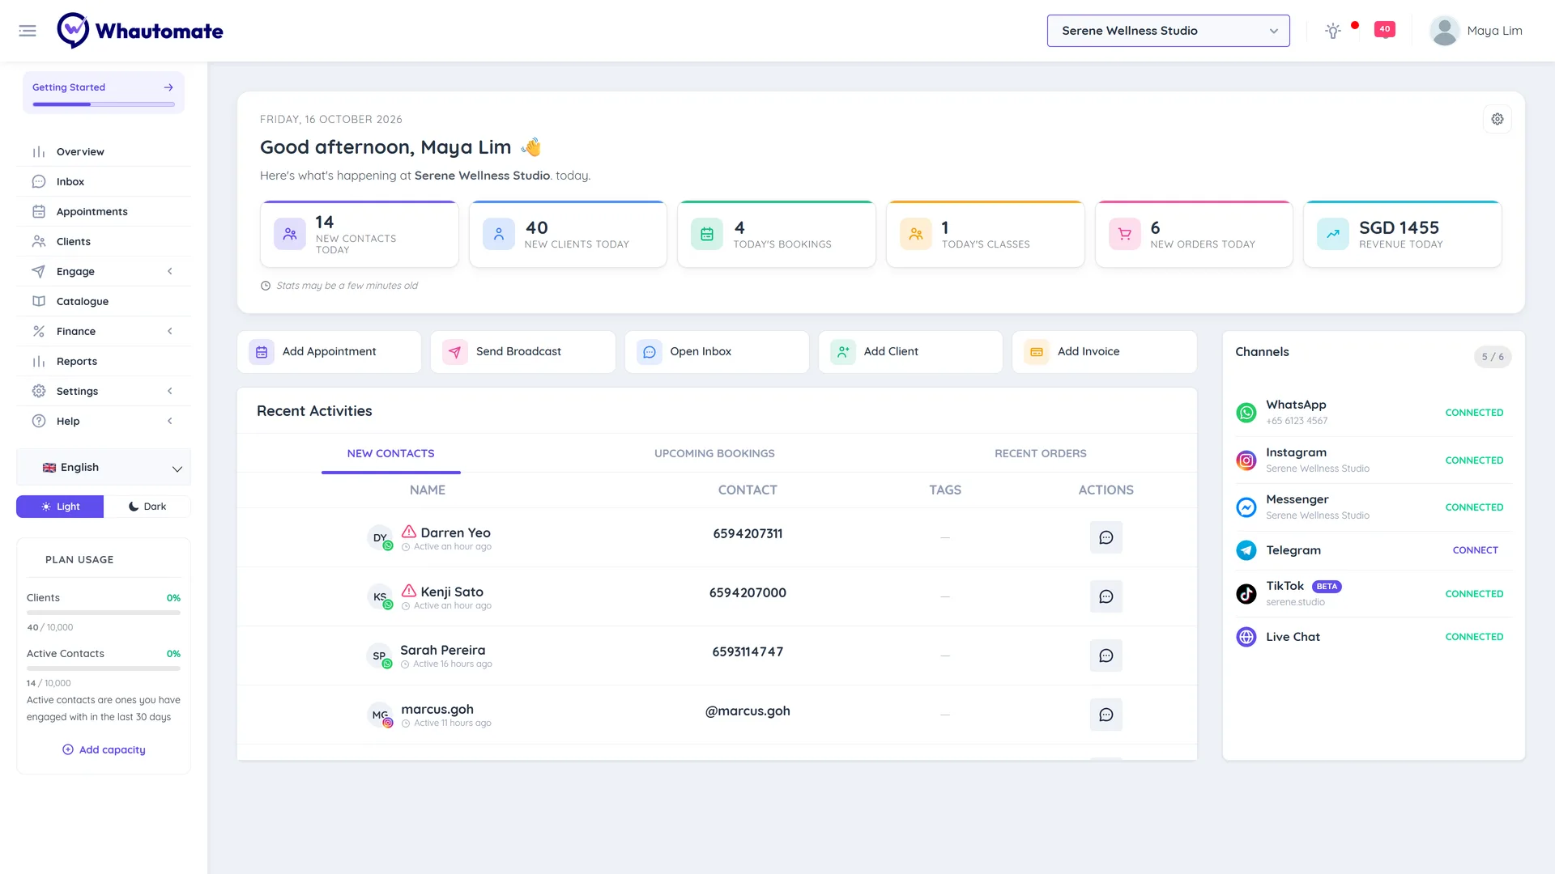Screen dimensions: 1555x874
Task: Click the Whautomate logo
Action: (x=140, y=31)
